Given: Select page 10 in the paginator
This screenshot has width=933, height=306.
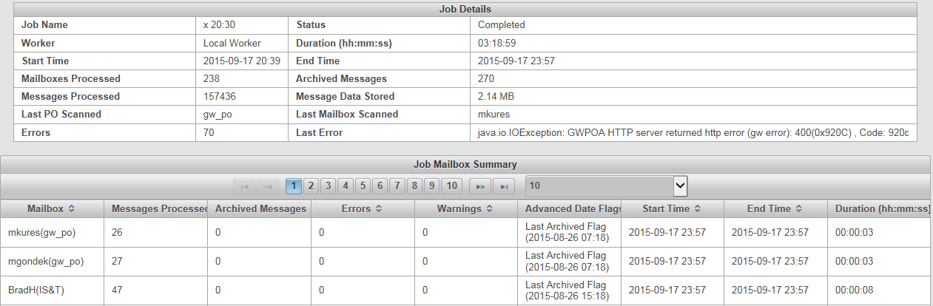Looking at the screenshot, I should pyautogui.click(x=453, y=186).
